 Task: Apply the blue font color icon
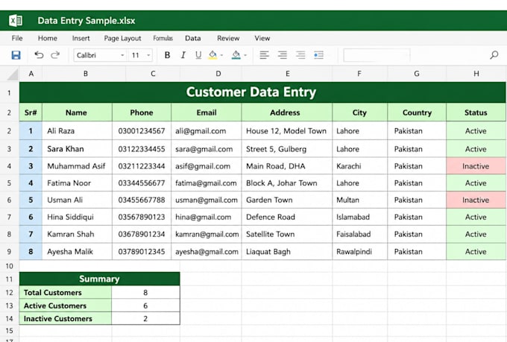[x=236, y=55]
